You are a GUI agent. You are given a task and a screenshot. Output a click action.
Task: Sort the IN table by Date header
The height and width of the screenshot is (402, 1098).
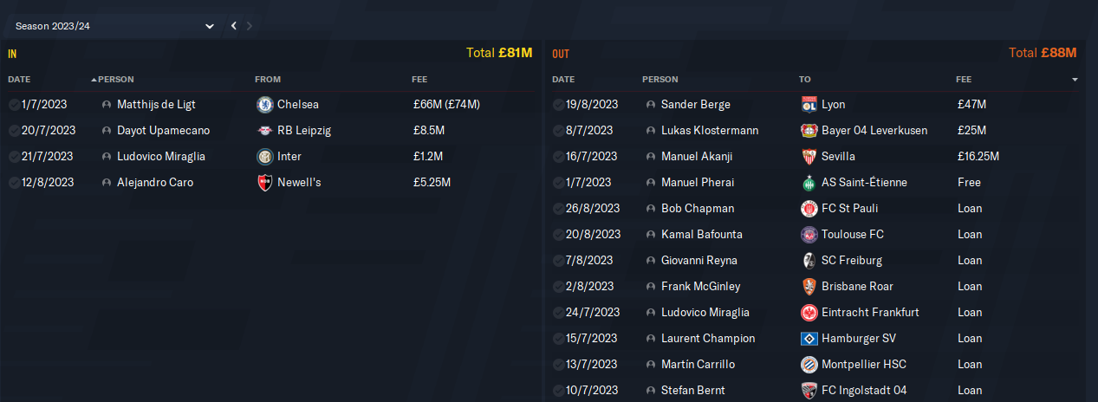click(19, 80)
